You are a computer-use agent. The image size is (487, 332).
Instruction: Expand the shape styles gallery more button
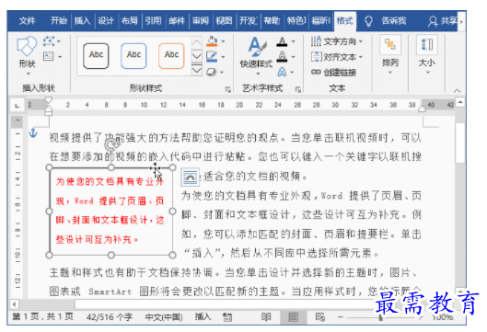click(x=197, y=71)
